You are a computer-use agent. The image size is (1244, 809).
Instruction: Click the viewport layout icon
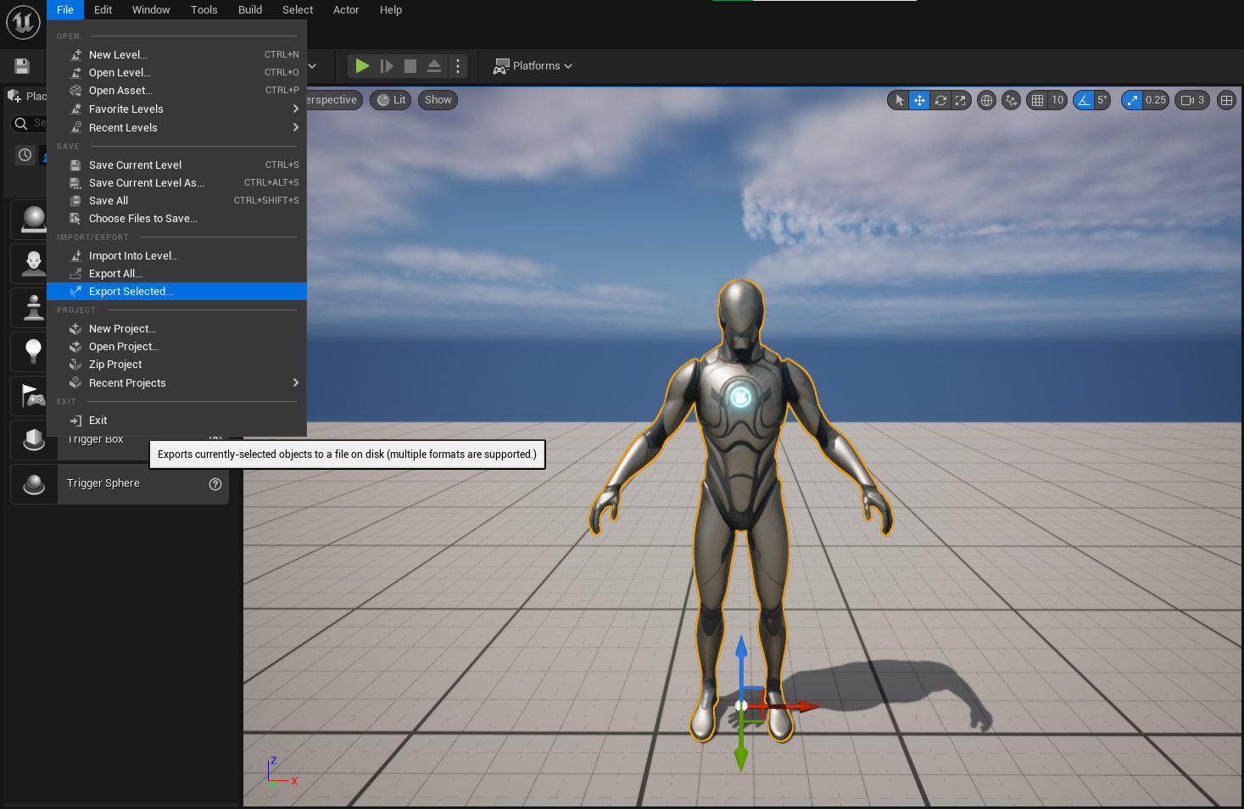(1226, 100)
